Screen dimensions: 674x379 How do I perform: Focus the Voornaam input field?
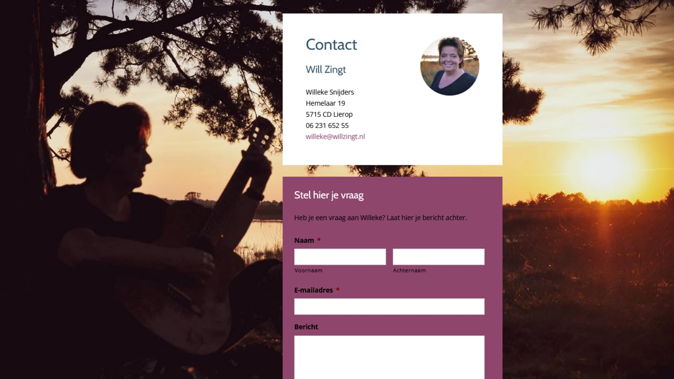340,257
